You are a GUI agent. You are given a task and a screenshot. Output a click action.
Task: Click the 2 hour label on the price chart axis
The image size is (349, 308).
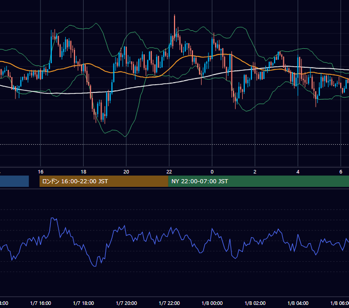coord(255,172)
